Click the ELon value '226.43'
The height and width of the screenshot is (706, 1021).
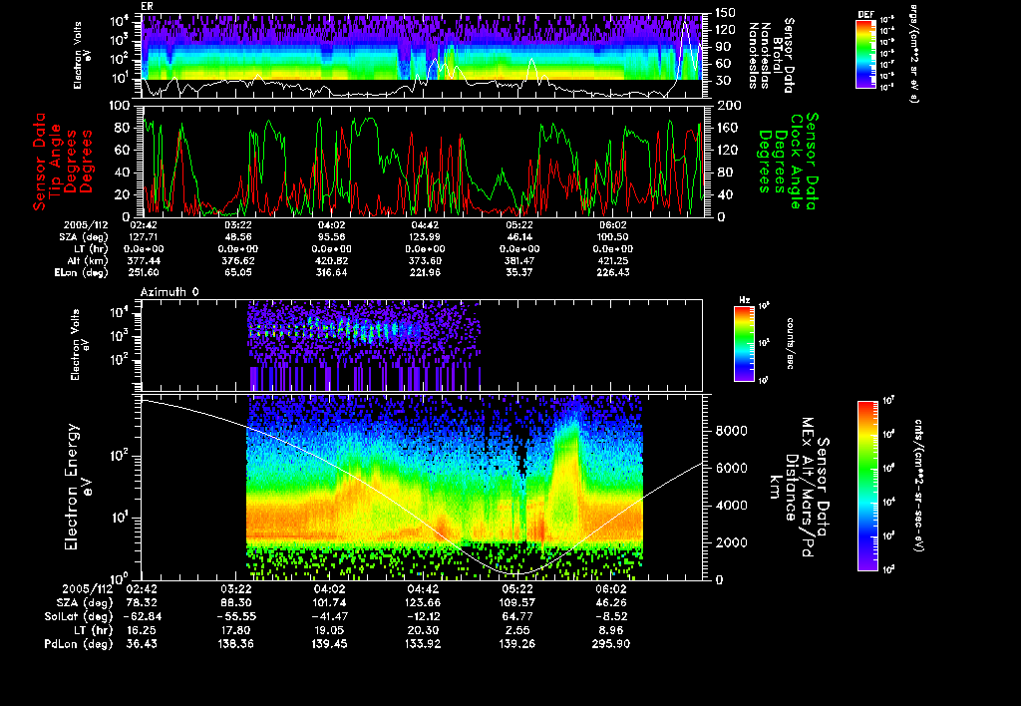pyautogui.click(x=613, y=273)
